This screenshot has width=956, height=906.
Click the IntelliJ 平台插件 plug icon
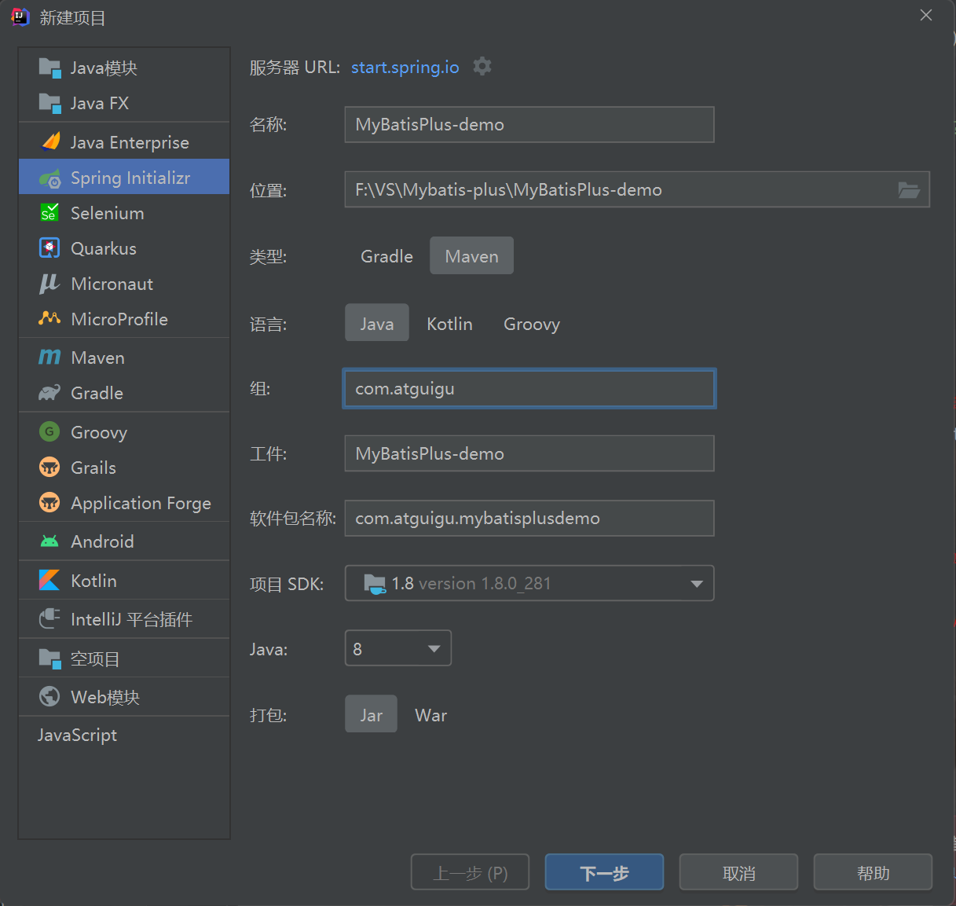(x=49, y=619)
